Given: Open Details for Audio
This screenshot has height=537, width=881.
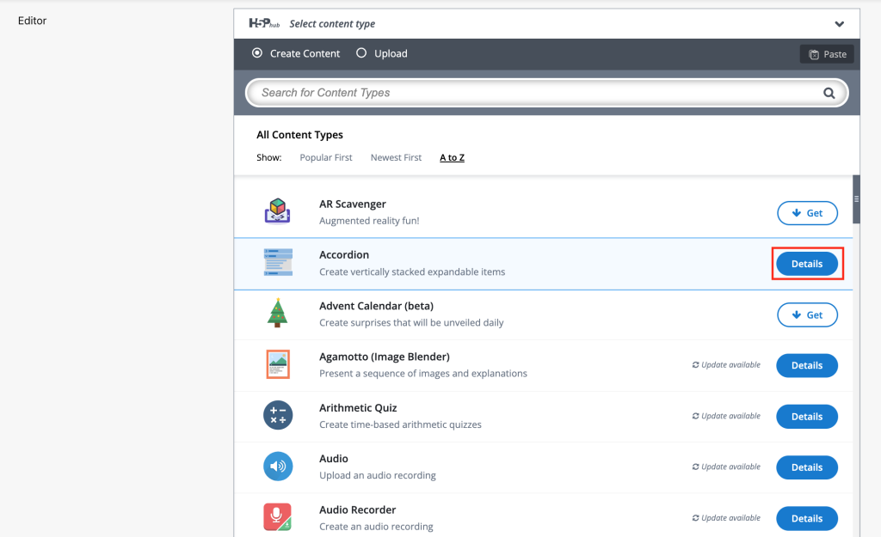Looking at the screenshot, I should (807, 467).
